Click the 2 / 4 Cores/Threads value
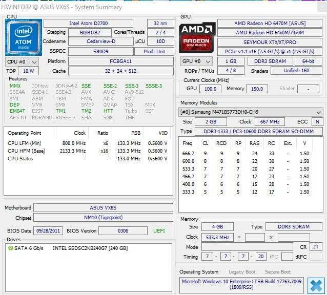Screen dimensions: 327x295 160,32
